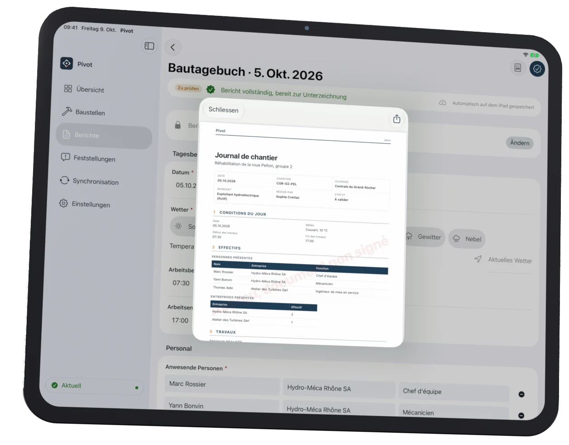This screenshot has height=445, width=569.
Task: Select the Gewitter weather option
Action: (x=424, y=237)
